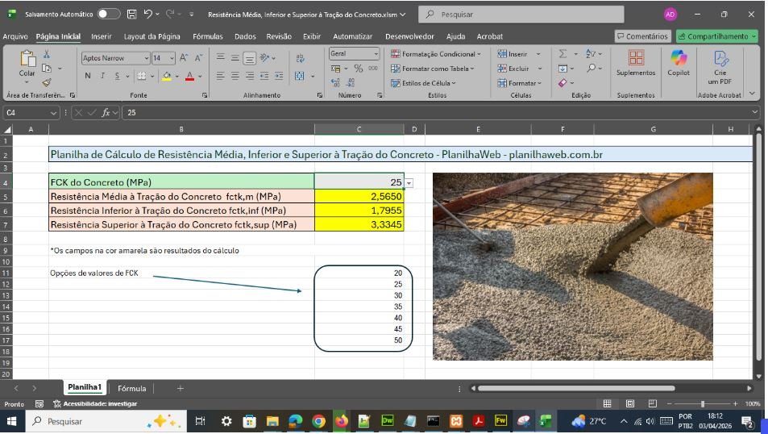Click the center align icon
The image size is (768, 434).
(x=235, y=76)
